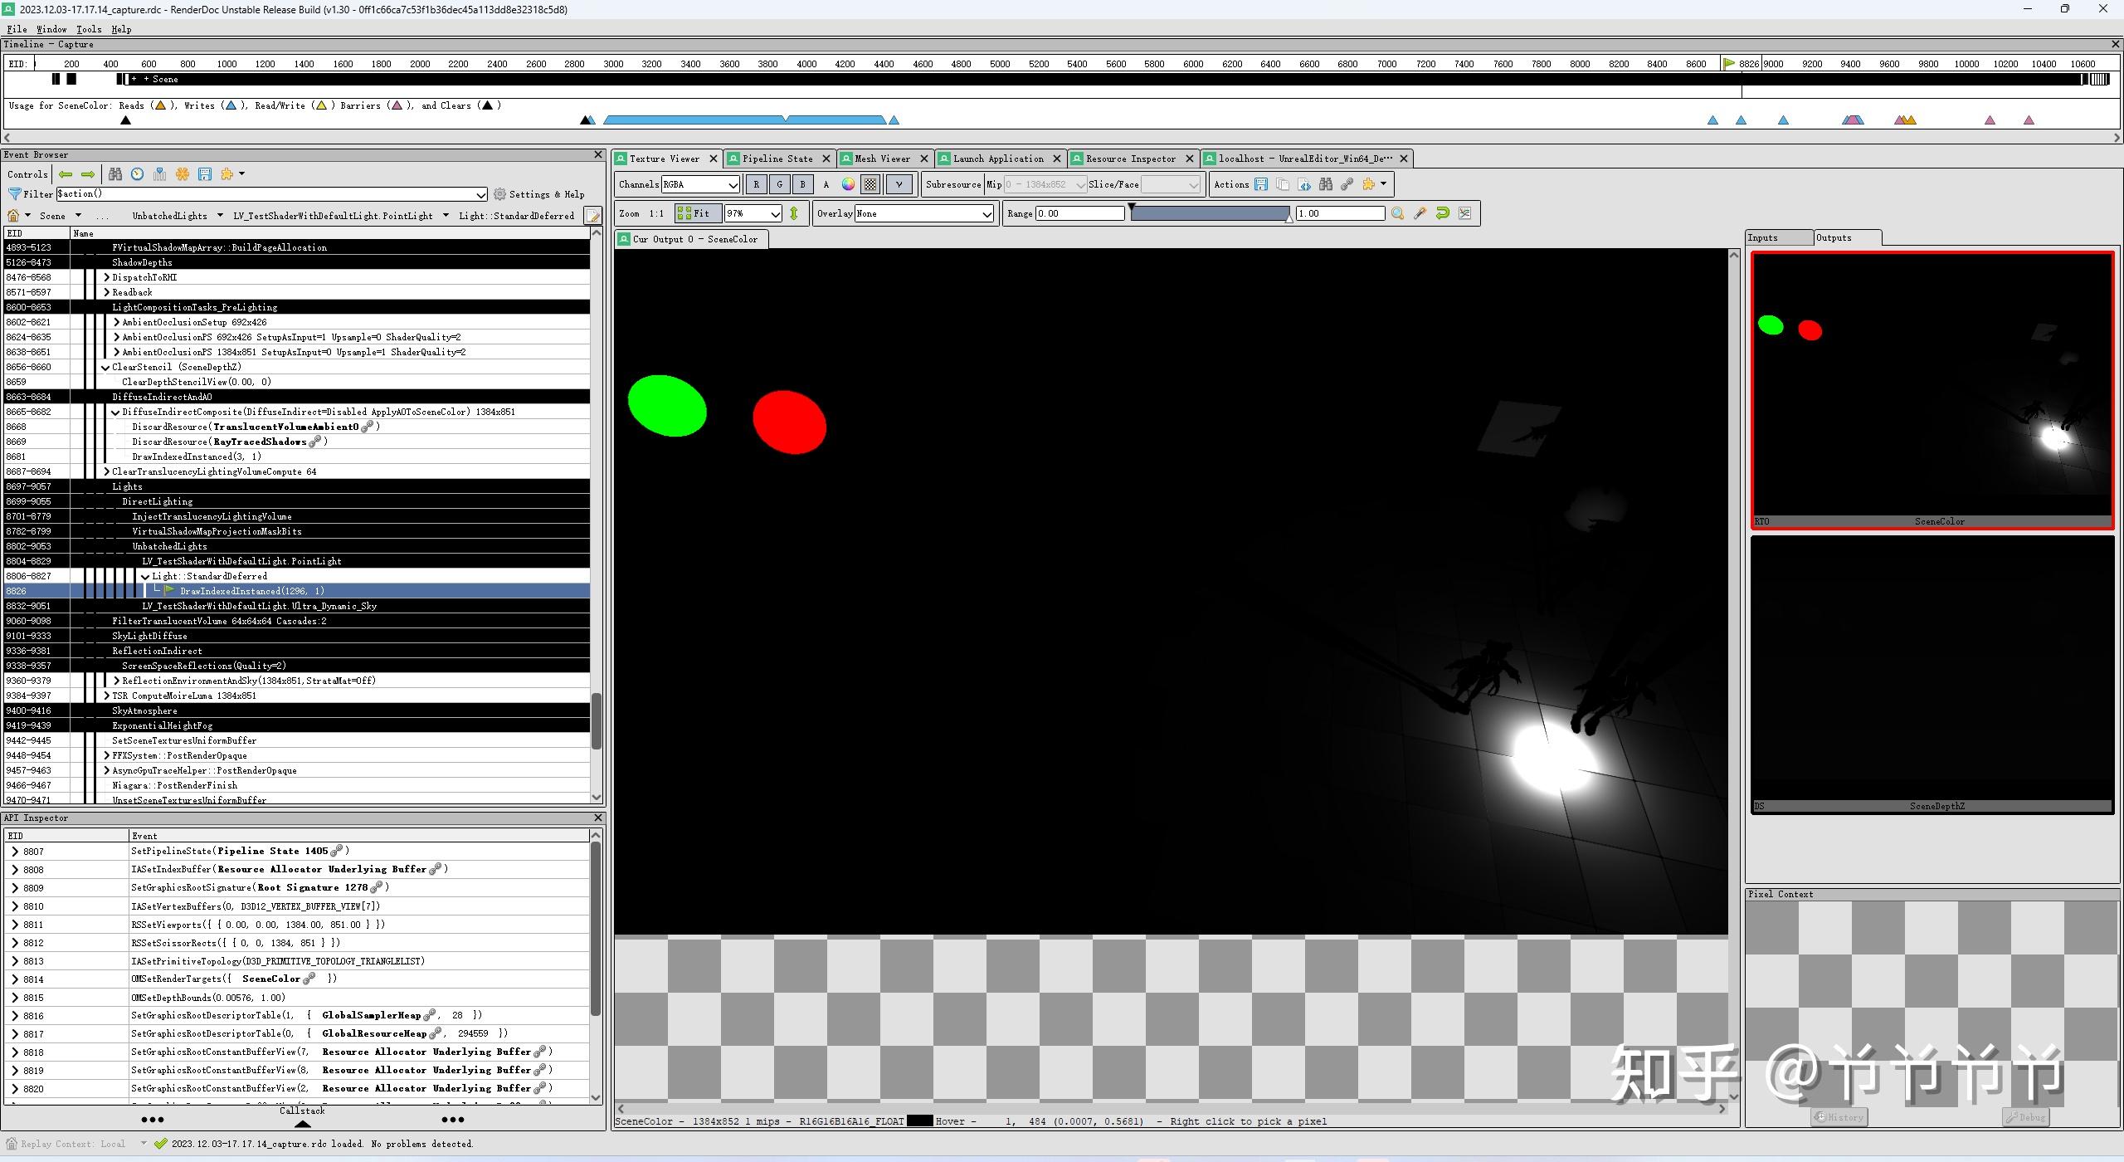The height and width of the screenshot is (1162, 2124).
Task: Click the forward green arrow in Controls
Action: [x=88, y=173]
